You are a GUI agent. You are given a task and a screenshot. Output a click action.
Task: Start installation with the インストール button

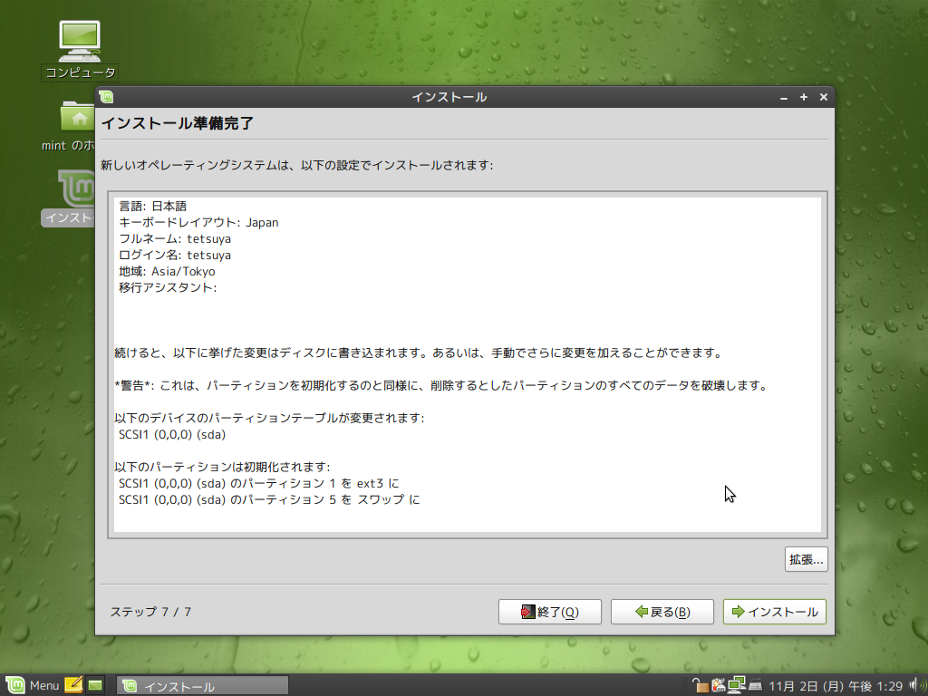coord(775,612)
